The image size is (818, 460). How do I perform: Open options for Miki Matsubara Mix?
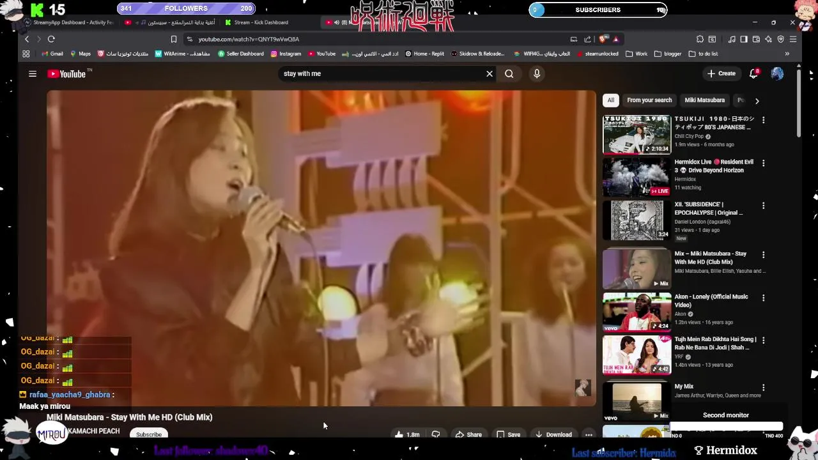click(x=763, y=255)
